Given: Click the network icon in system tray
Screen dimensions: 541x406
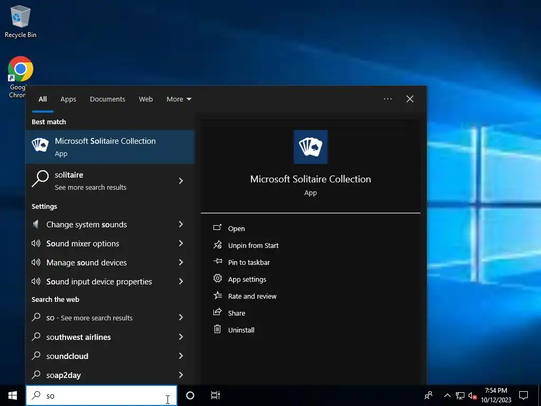Looking at the screenshot, I should [x=460, y=395].
